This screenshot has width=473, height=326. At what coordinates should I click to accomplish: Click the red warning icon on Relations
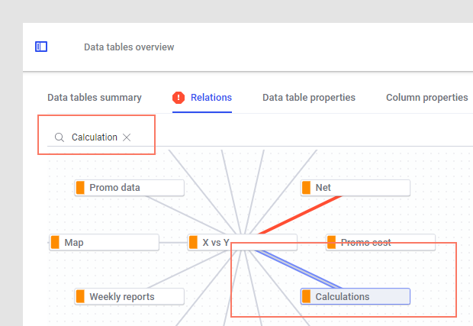click(x=179, y=98)
